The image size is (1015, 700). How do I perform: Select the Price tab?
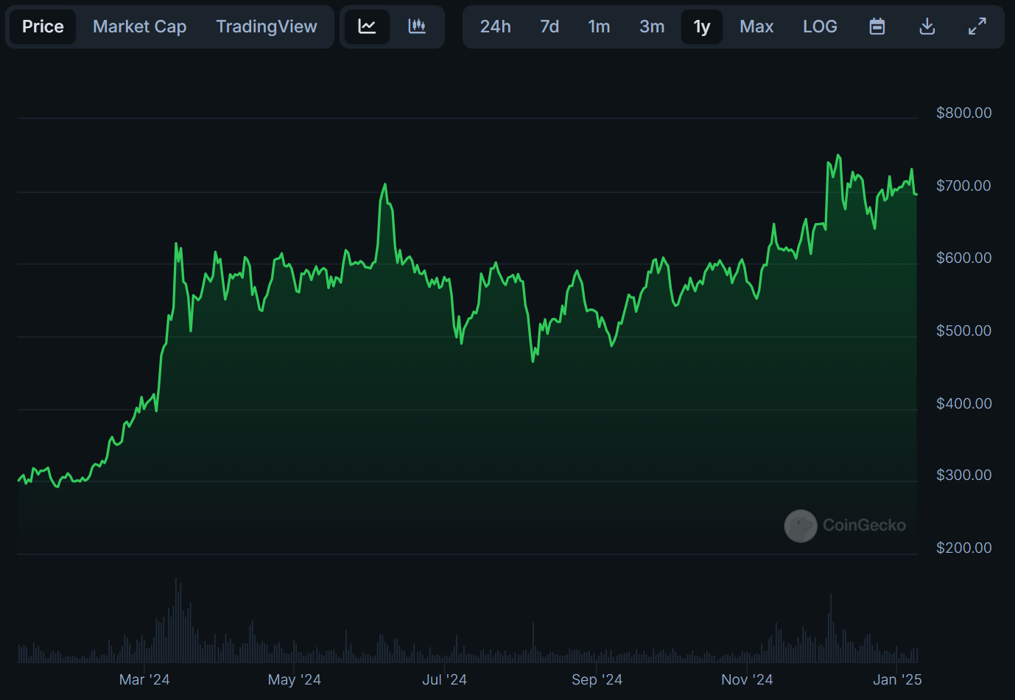point(43,26)
